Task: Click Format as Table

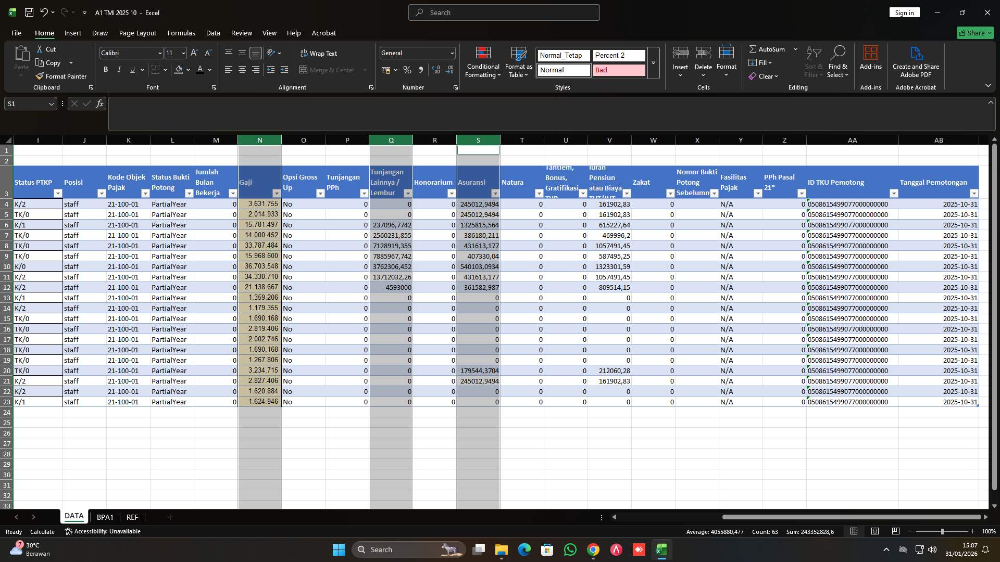Action: point(518,61)
